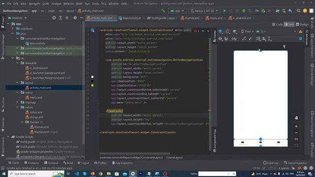Click the Make Project hammer icon
315x177 pixels.
click(163, 11)
